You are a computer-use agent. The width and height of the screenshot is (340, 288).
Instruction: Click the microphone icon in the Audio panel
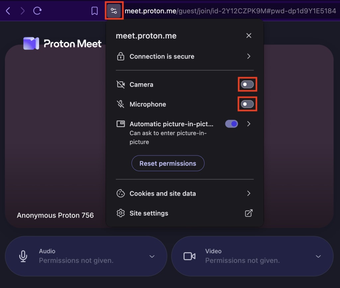click(23, 256)
